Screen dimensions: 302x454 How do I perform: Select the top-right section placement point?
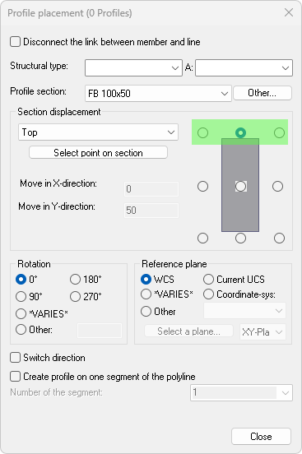[x=279, y=133]
